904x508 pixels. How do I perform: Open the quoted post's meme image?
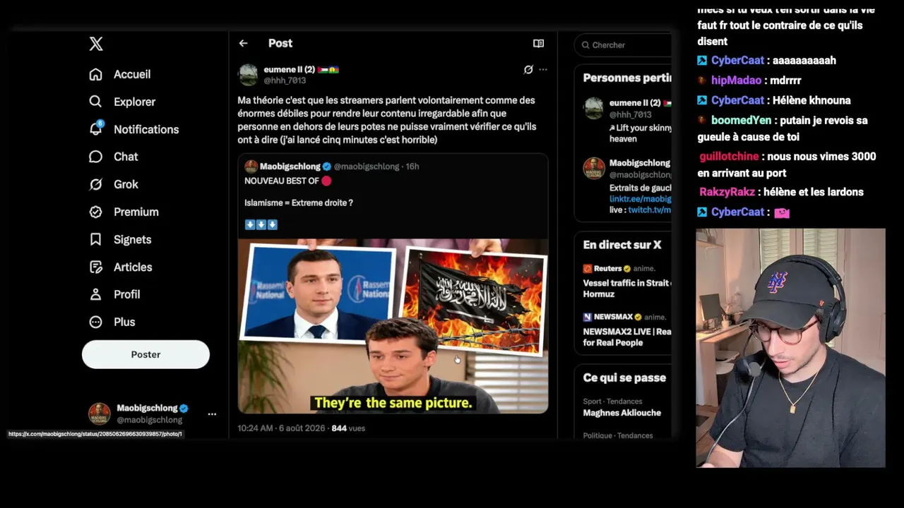(x=393, y=326)
